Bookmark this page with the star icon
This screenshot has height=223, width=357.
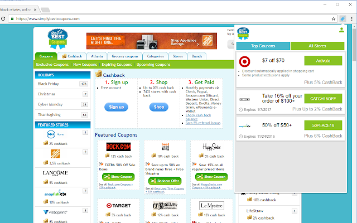pyautogui.click(x=334, y=18)
